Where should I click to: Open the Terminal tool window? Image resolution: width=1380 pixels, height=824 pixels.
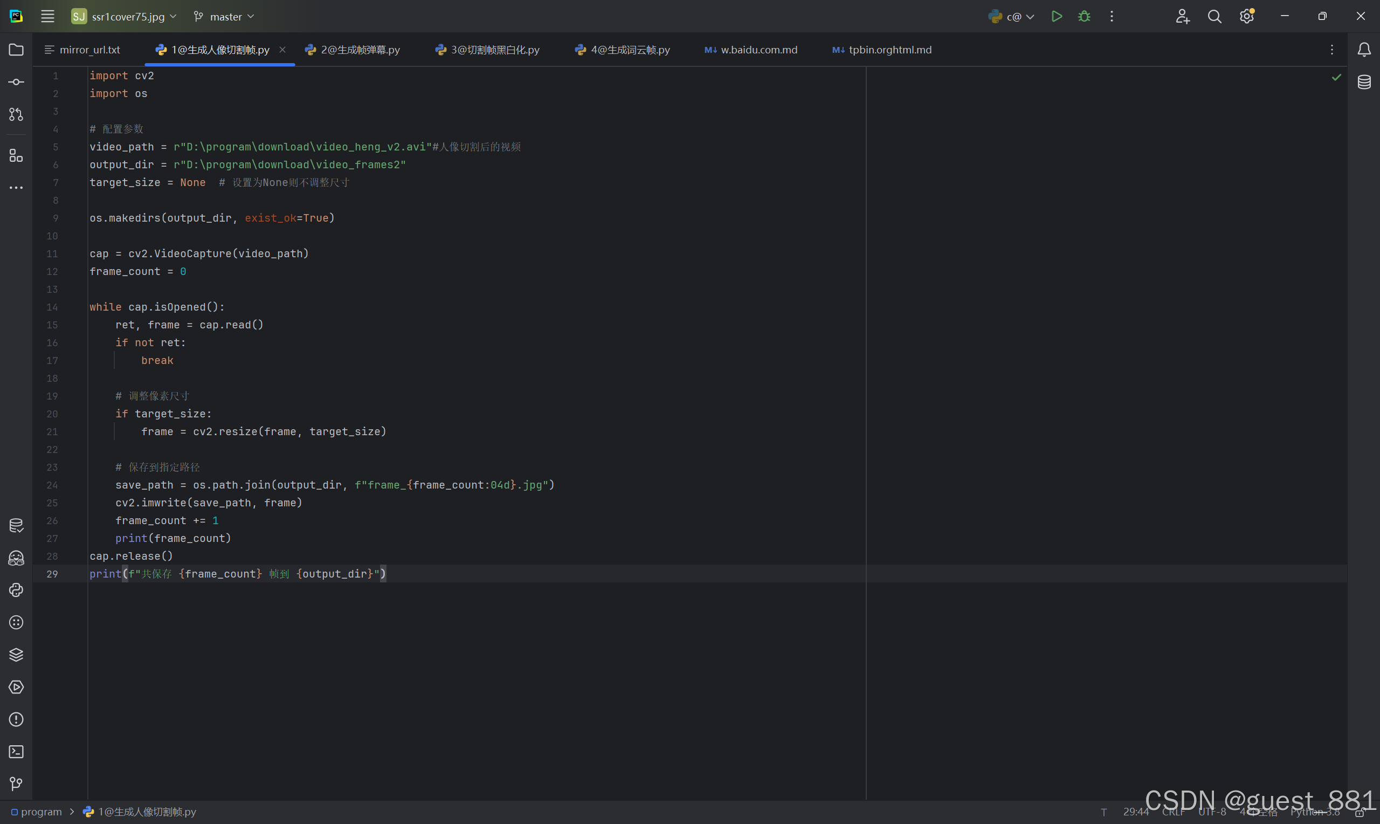[x=16, y=751]
